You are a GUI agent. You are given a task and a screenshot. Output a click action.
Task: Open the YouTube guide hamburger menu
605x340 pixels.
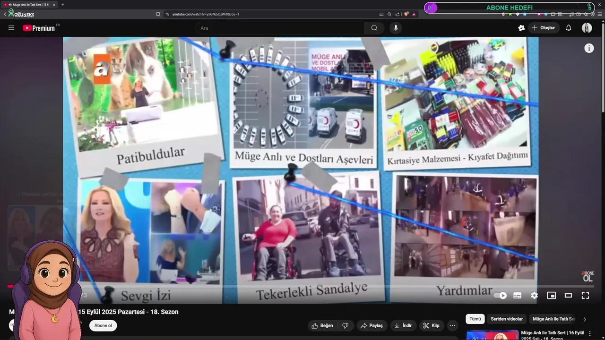click(x=11, y=28)
